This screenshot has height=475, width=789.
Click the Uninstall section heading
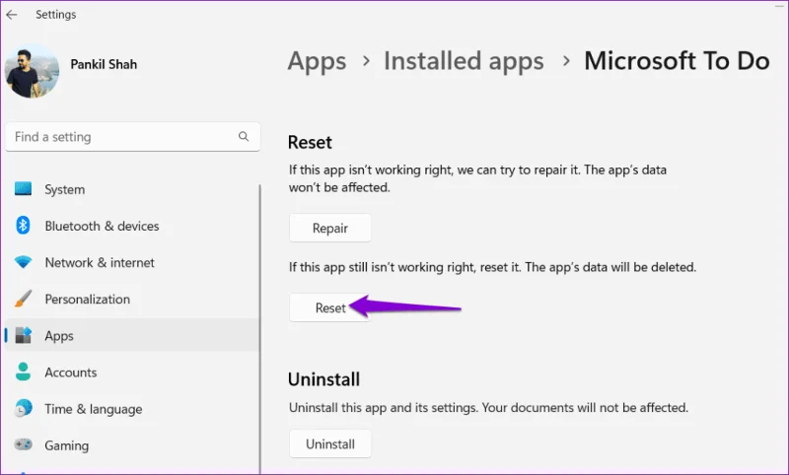324,379
